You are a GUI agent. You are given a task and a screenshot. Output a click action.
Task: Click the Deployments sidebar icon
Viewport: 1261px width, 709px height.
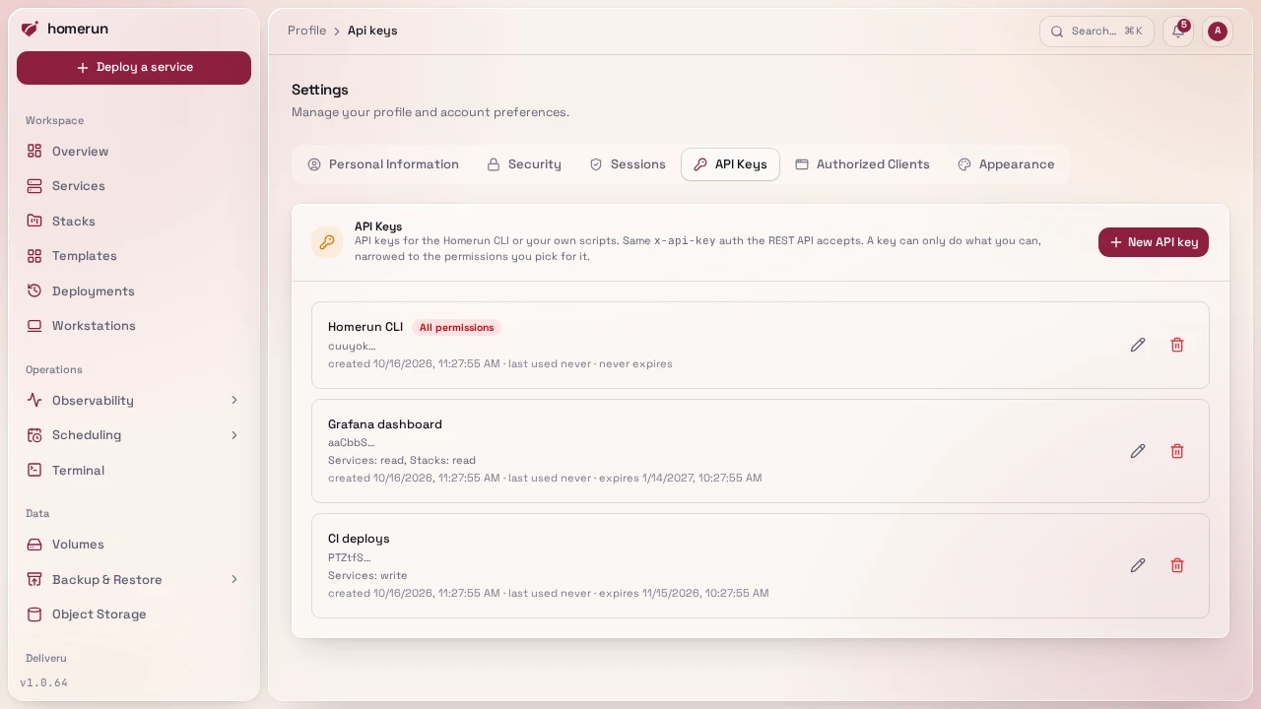click(x=34, y=290)
